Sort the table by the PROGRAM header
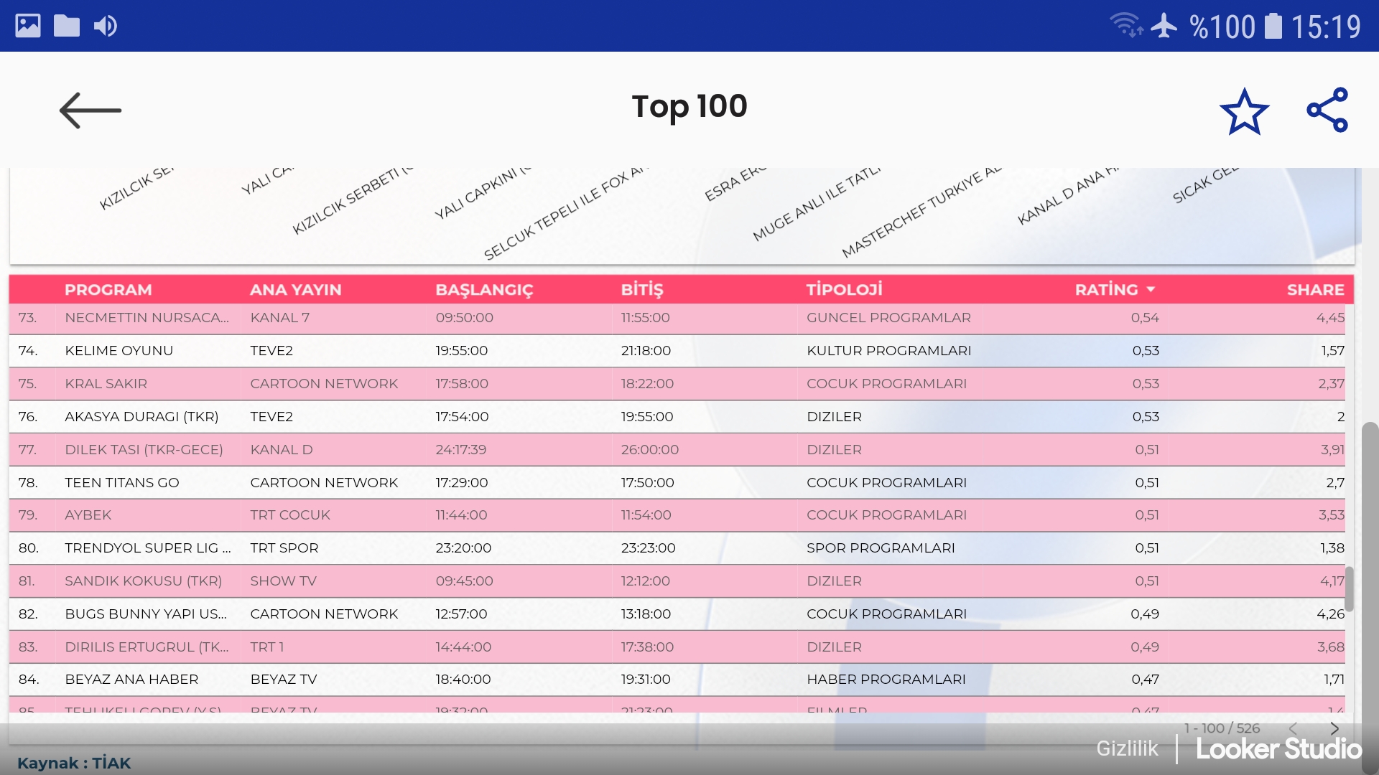 click(x=108, y=289)
